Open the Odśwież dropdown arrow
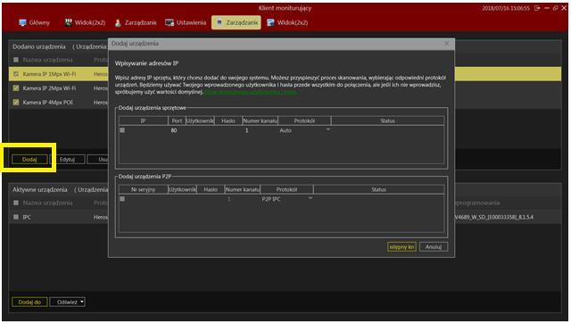Viewport: 571px width, 324px height. (82, 302)
